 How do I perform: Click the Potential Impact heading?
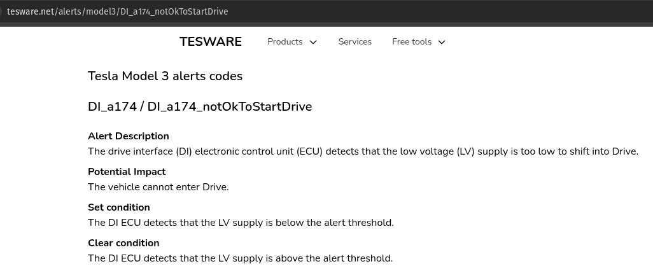tap(127, 172)
